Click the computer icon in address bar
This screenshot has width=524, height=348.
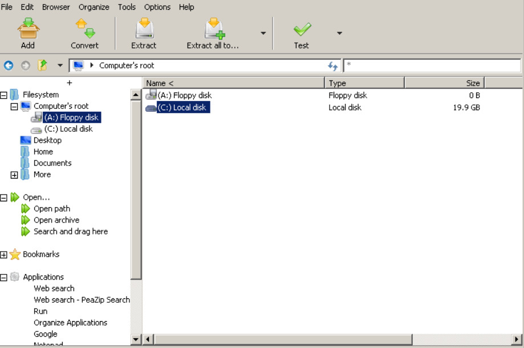coord(78,66)
